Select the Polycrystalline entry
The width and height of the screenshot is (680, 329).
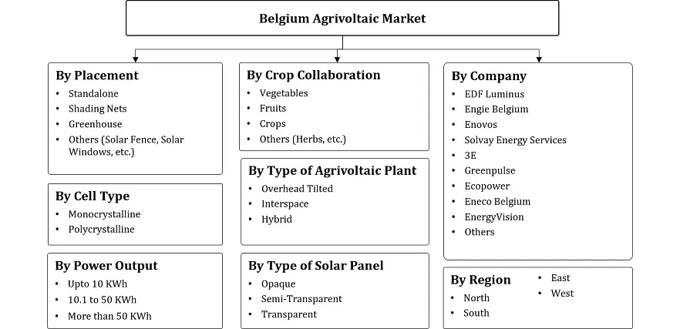101,230
